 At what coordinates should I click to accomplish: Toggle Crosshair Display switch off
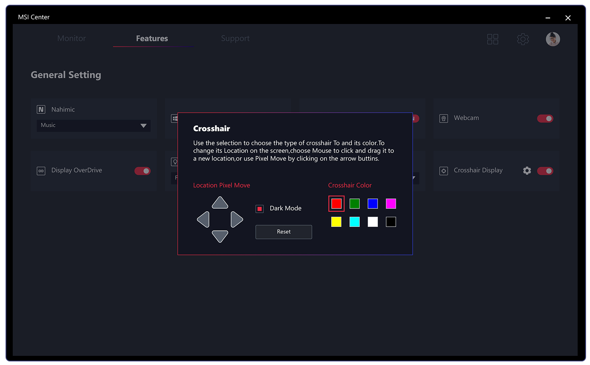545,171
